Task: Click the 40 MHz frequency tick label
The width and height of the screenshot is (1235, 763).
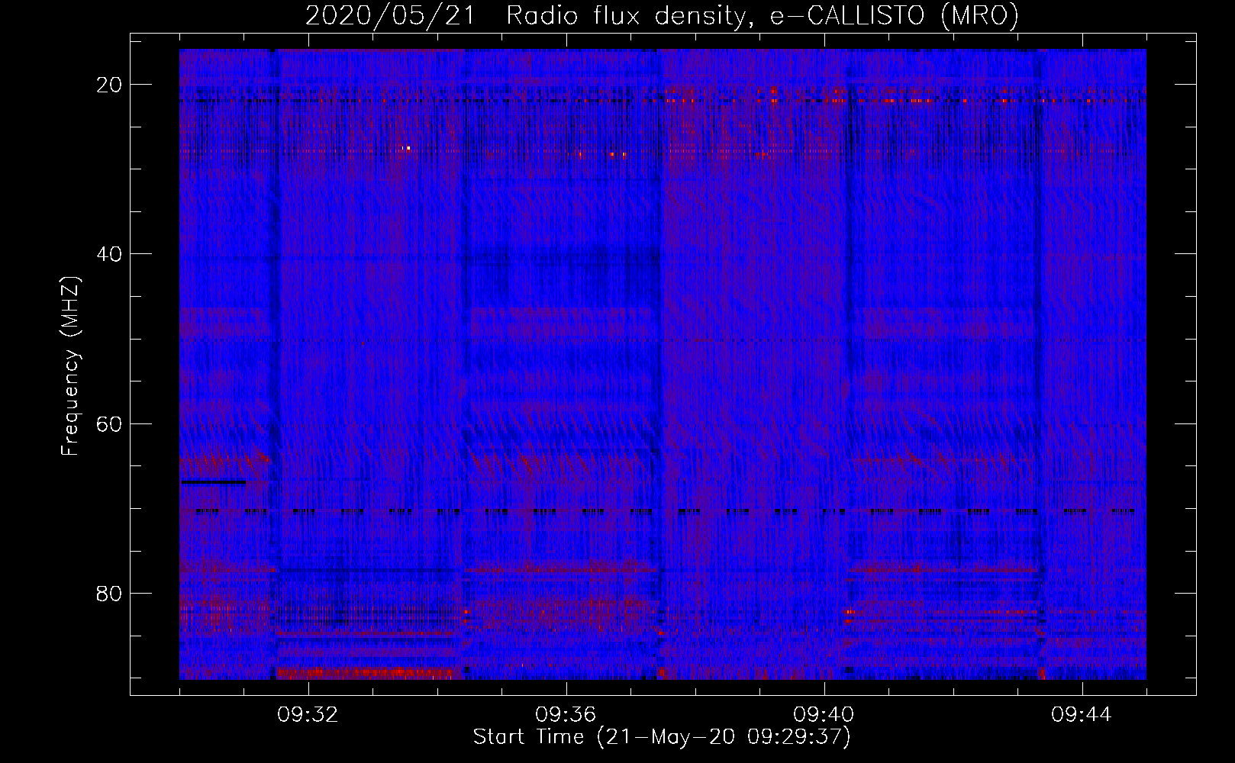Action: [110, 254]
